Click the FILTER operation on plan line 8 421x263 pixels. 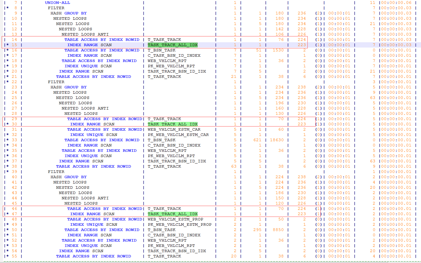56,8
